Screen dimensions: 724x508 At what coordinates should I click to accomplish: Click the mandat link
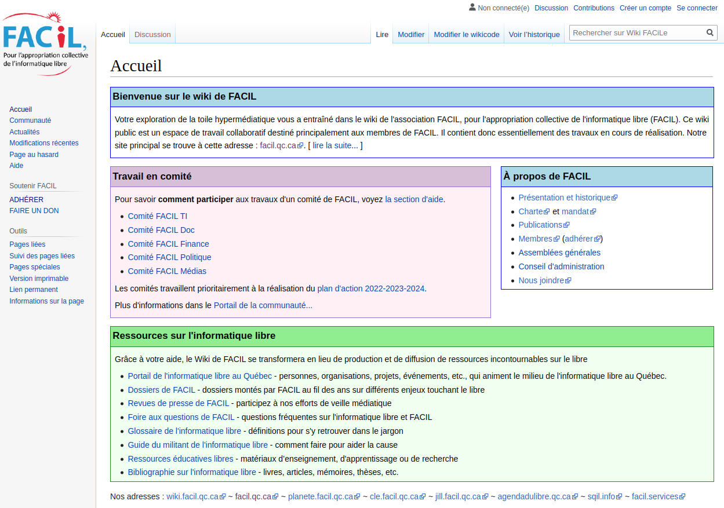point(579,211)
